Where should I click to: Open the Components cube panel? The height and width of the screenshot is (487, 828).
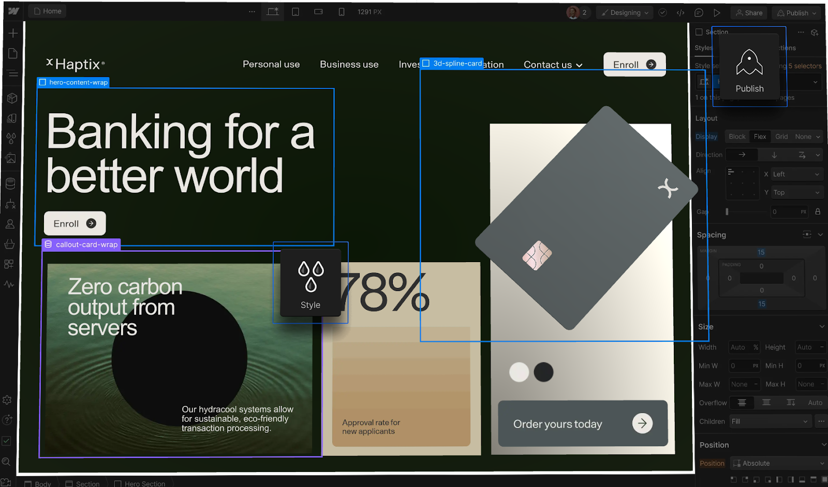pos(12,98)
